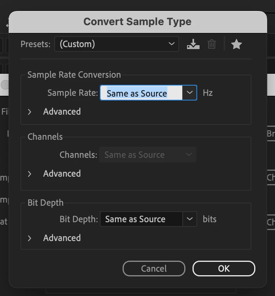
Task: Open the Bit Depth dropdown arrow
Action: coord(189,219)
